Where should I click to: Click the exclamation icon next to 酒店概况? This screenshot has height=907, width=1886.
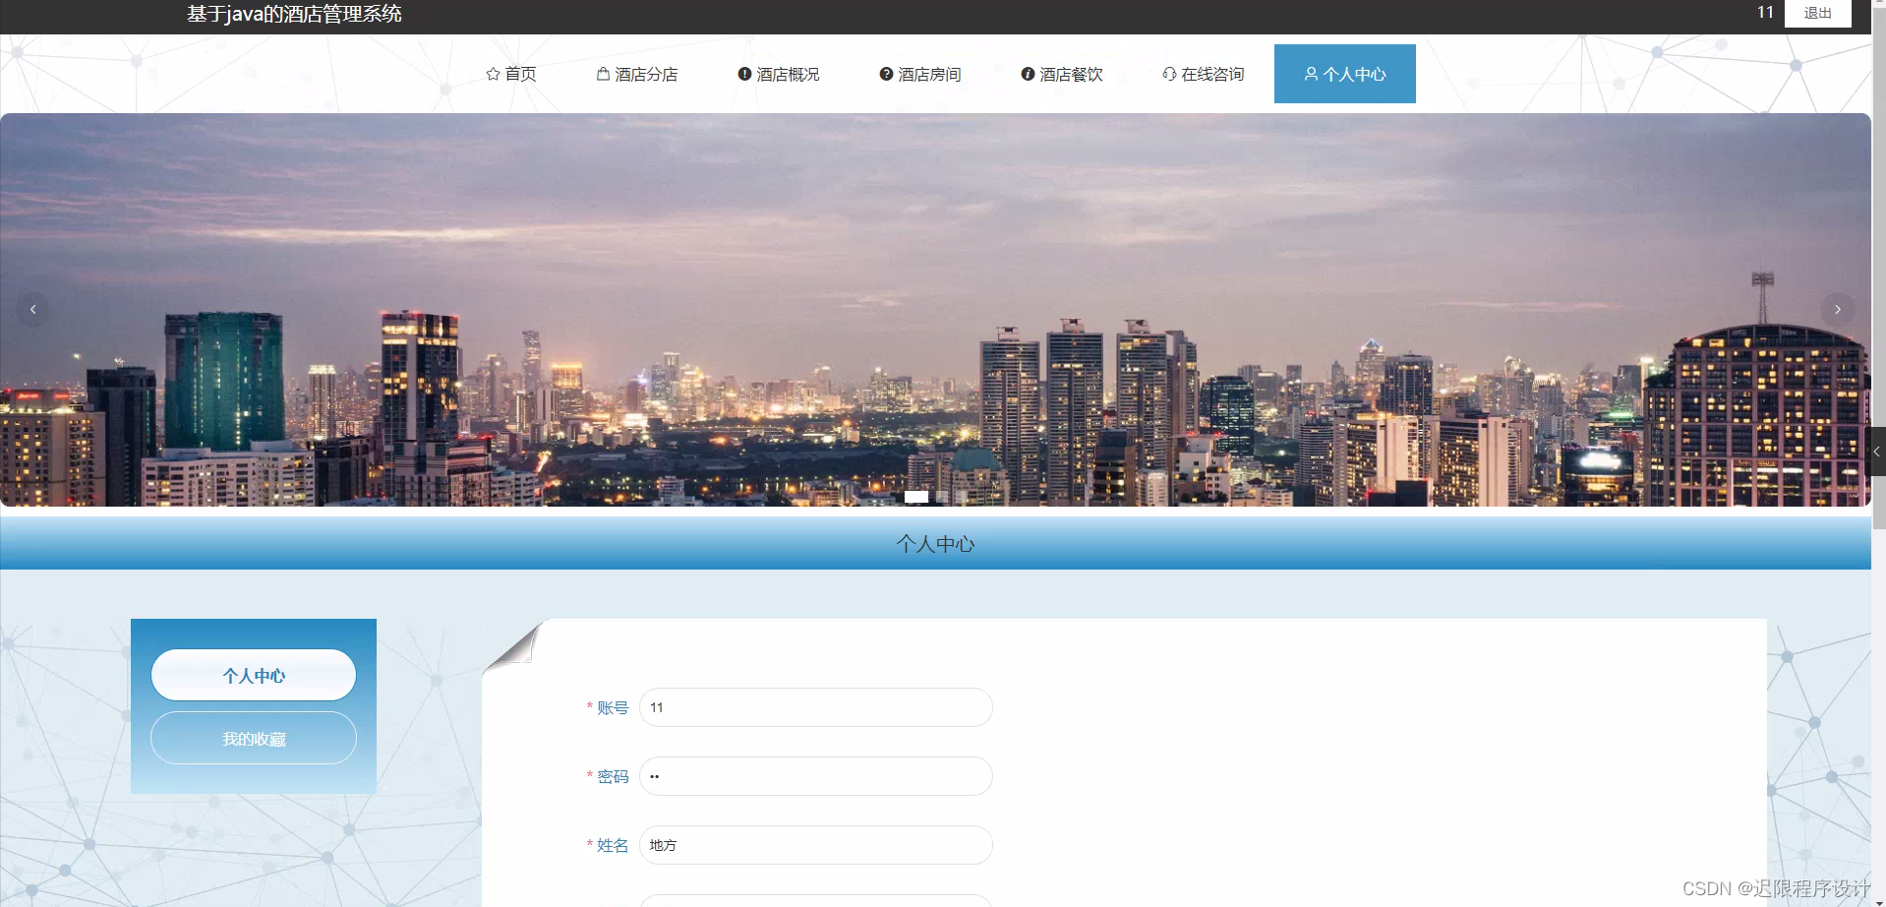pos(743,73)
